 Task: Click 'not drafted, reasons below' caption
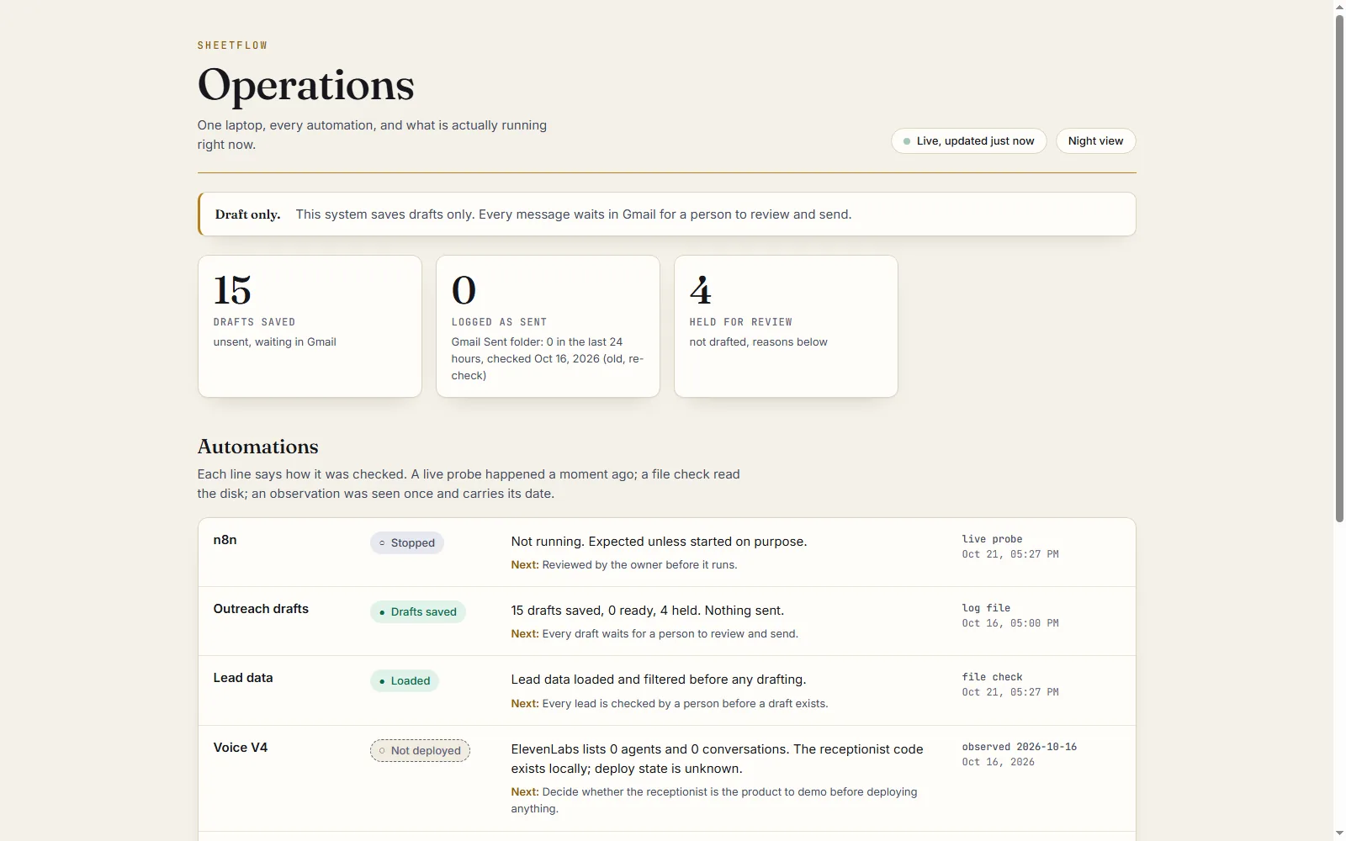point(759,342)
